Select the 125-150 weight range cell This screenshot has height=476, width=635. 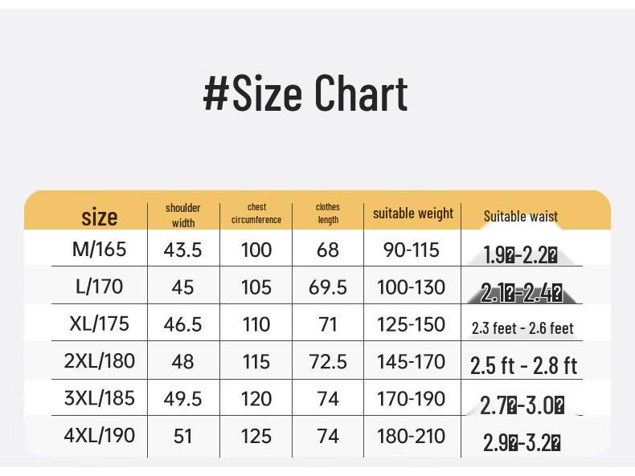[411, 324]
